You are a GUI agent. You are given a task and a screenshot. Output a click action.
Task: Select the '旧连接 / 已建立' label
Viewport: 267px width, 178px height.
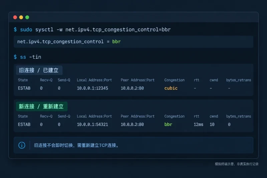point(39,70)
